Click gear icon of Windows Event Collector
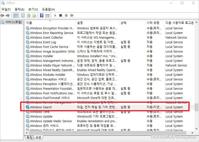 point(28,37)
